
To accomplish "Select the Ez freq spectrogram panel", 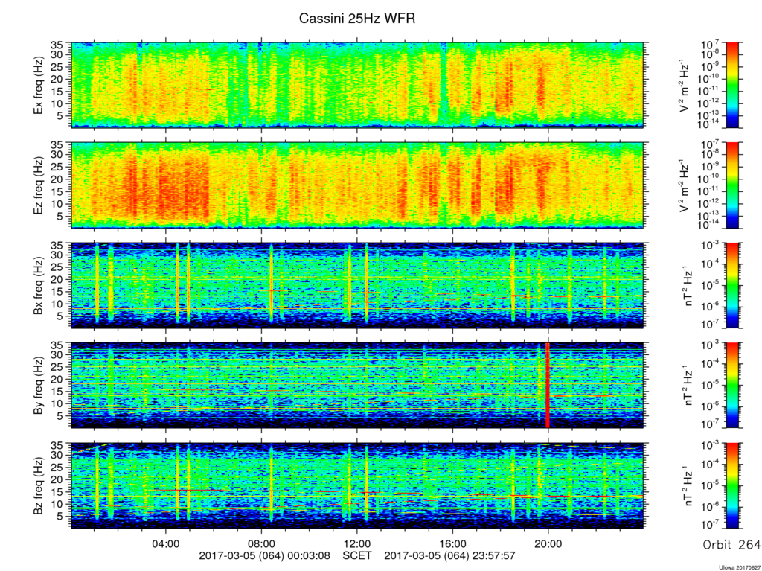I will pyautogui.click(x=358, y=185).
